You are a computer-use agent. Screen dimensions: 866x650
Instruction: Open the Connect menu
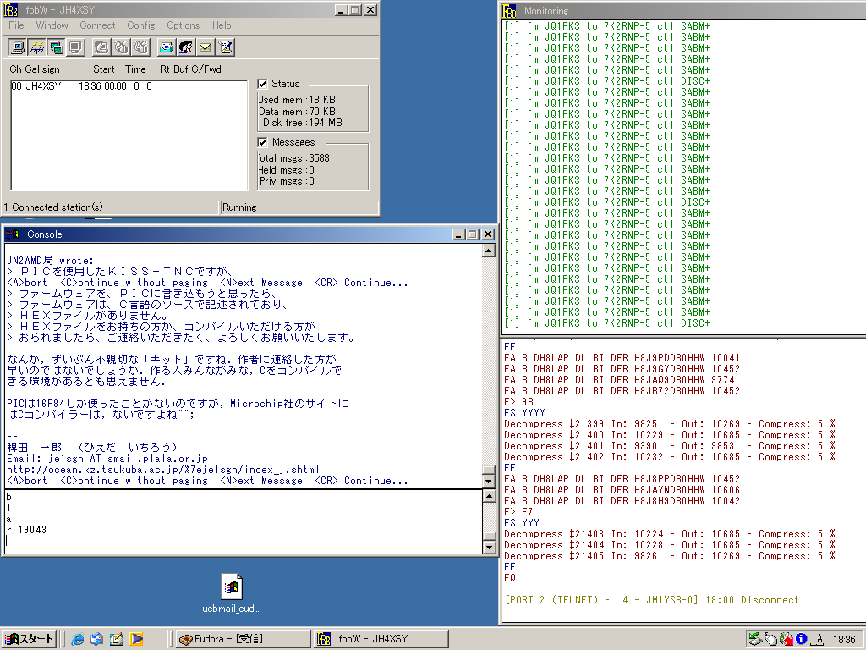click(x=97, y=25)
